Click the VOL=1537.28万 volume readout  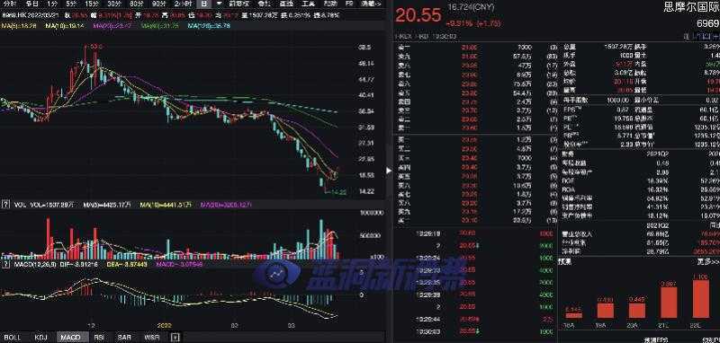52,205
